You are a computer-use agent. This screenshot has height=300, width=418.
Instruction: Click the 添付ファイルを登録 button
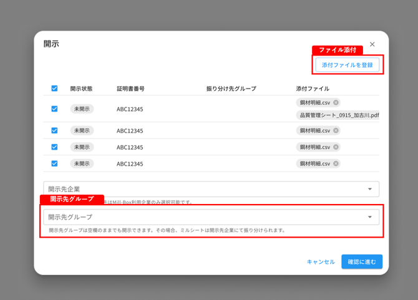[348, 65]
